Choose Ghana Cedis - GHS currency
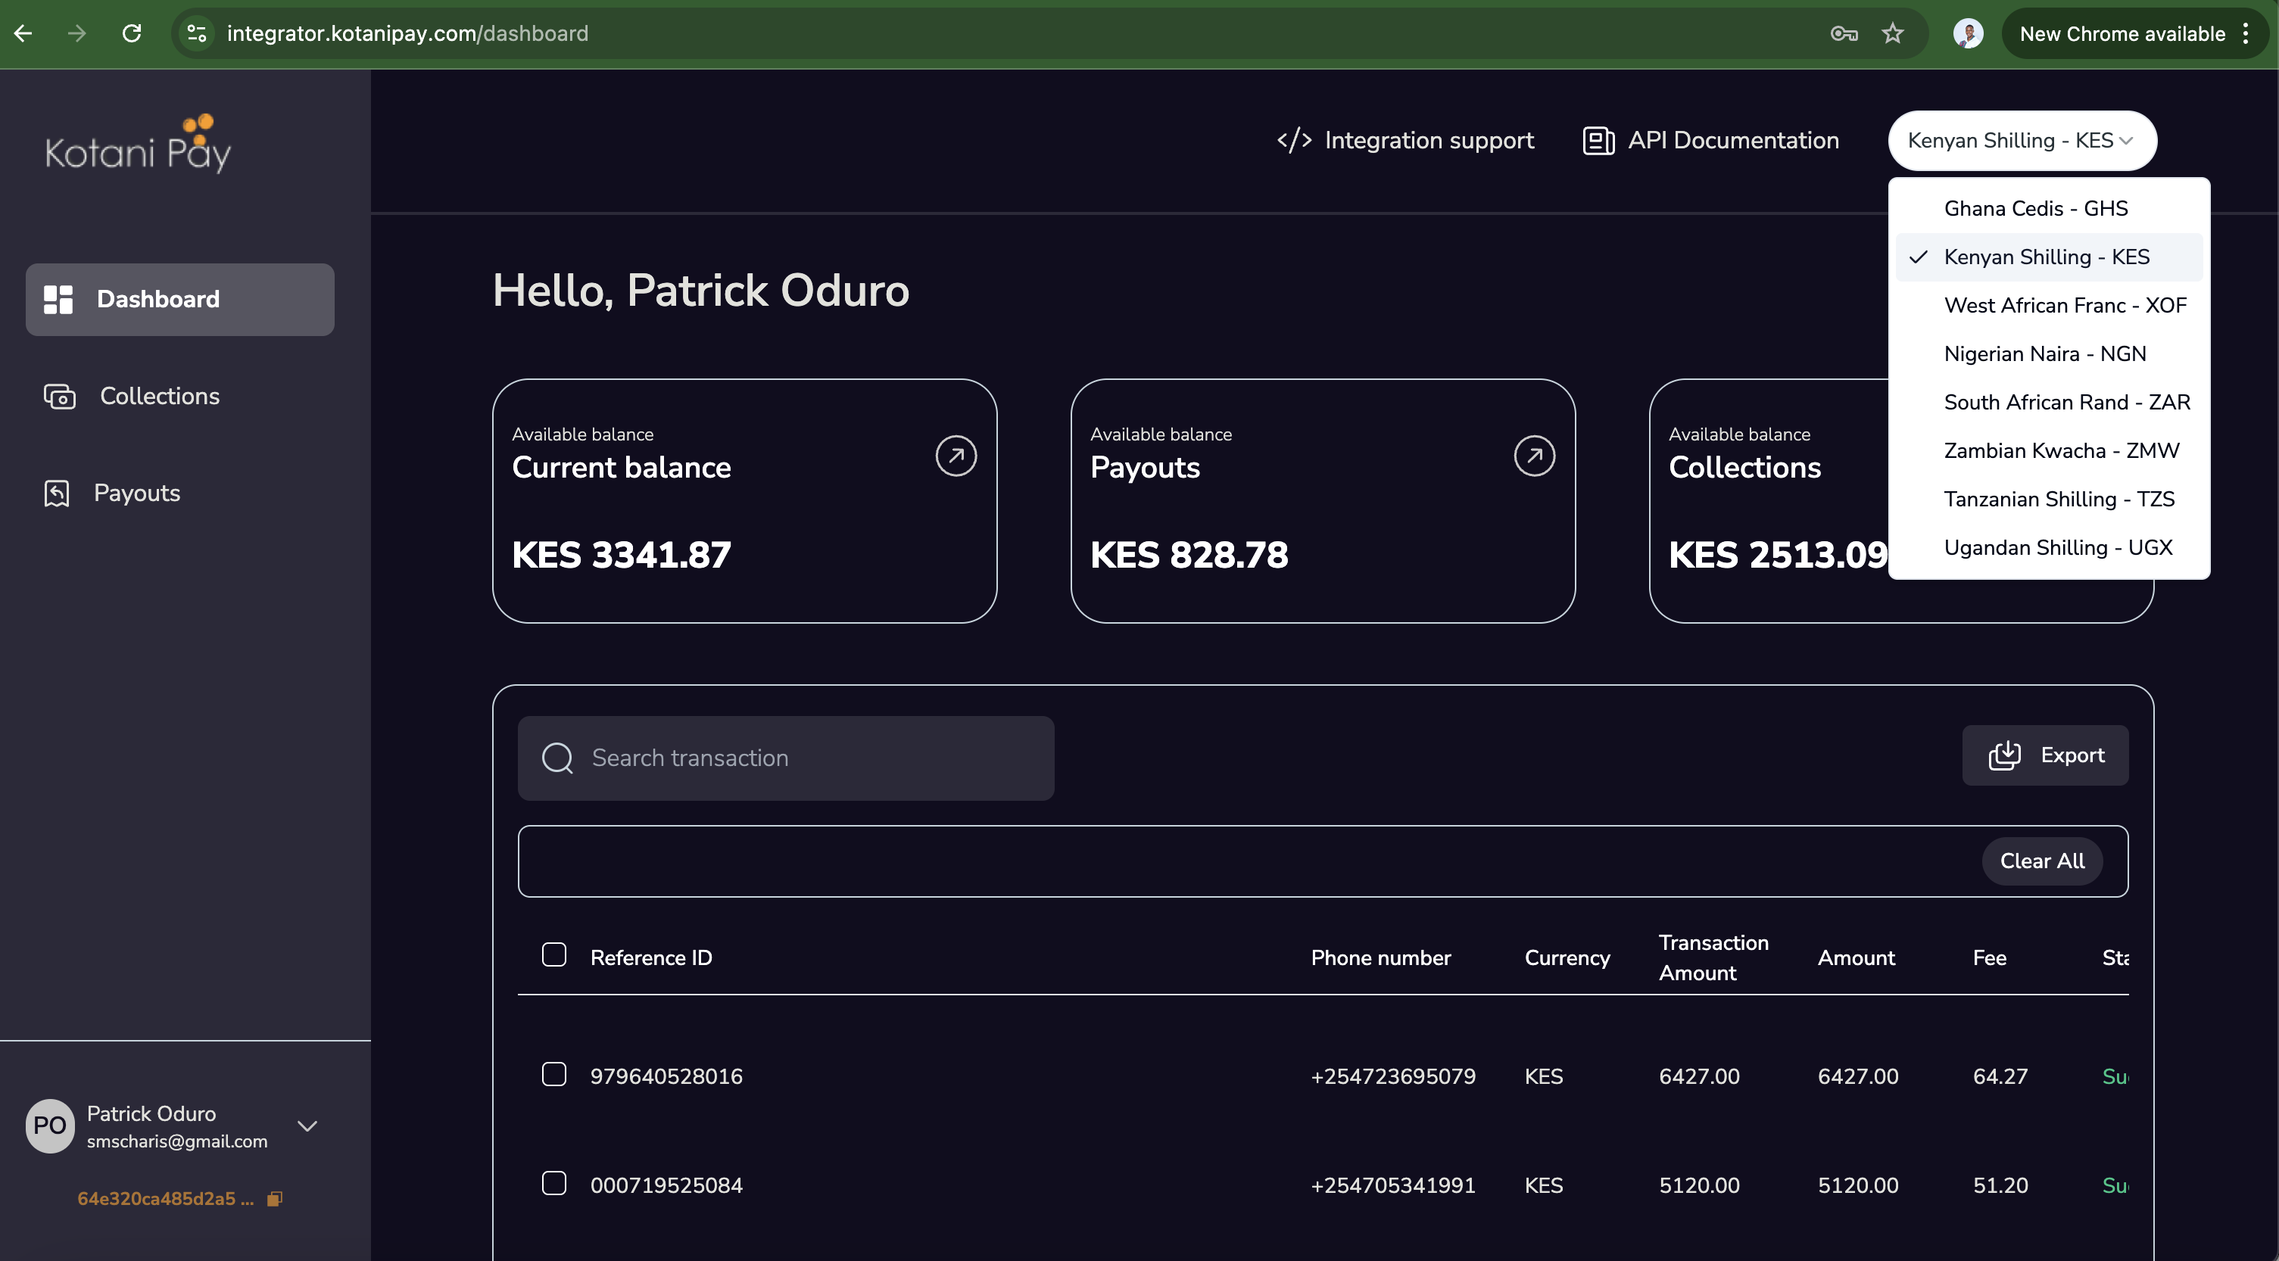Image resolution: width=2279 pixels, height=1261 pixels. (x=2035, y=209)
